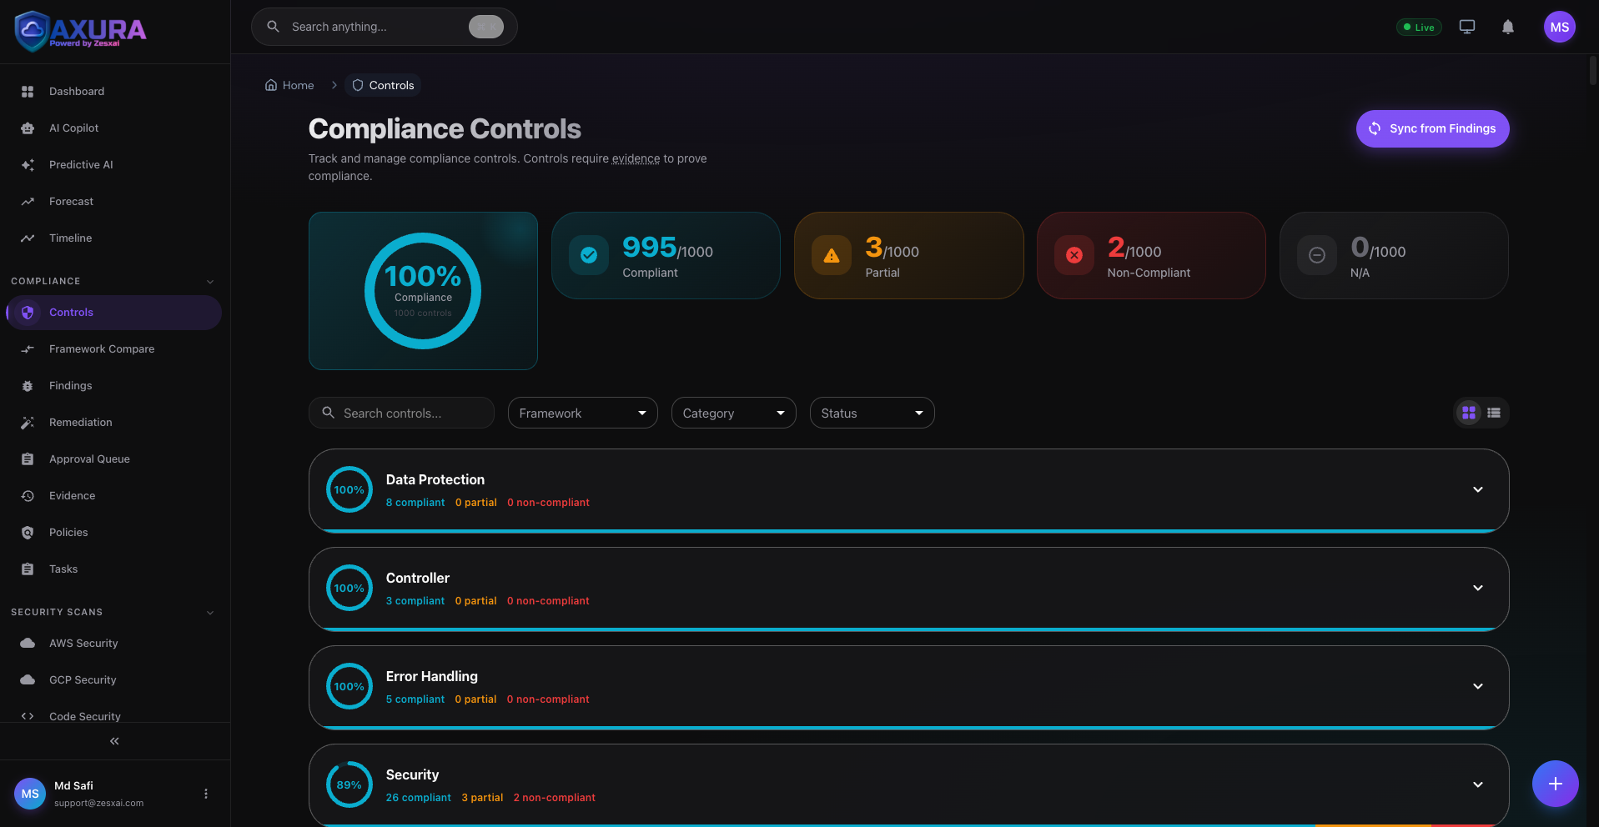Click '26 compliant' in Security row
This screenshot has height=827, width=1599.
[419, 798]
